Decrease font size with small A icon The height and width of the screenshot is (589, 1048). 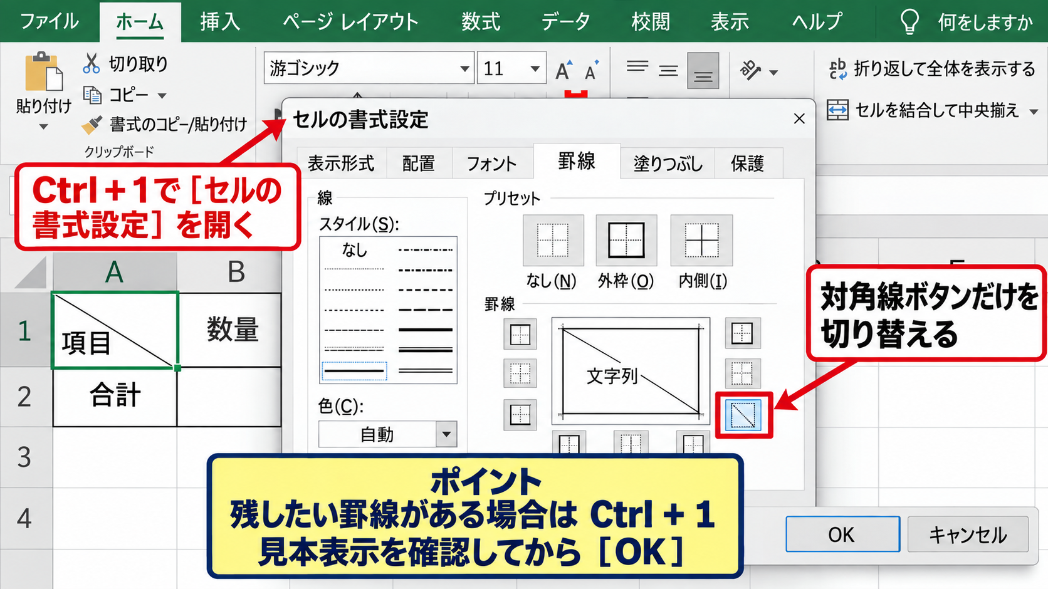click(592, 70)
